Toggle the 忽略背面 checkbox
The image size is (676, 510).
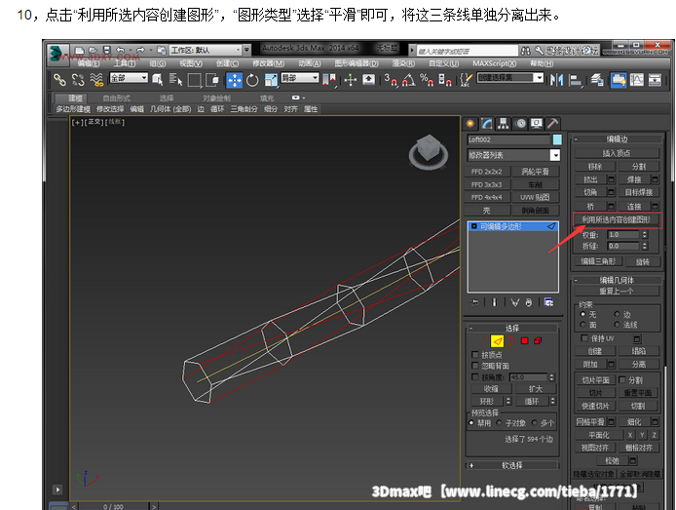[x=474, y=366]
